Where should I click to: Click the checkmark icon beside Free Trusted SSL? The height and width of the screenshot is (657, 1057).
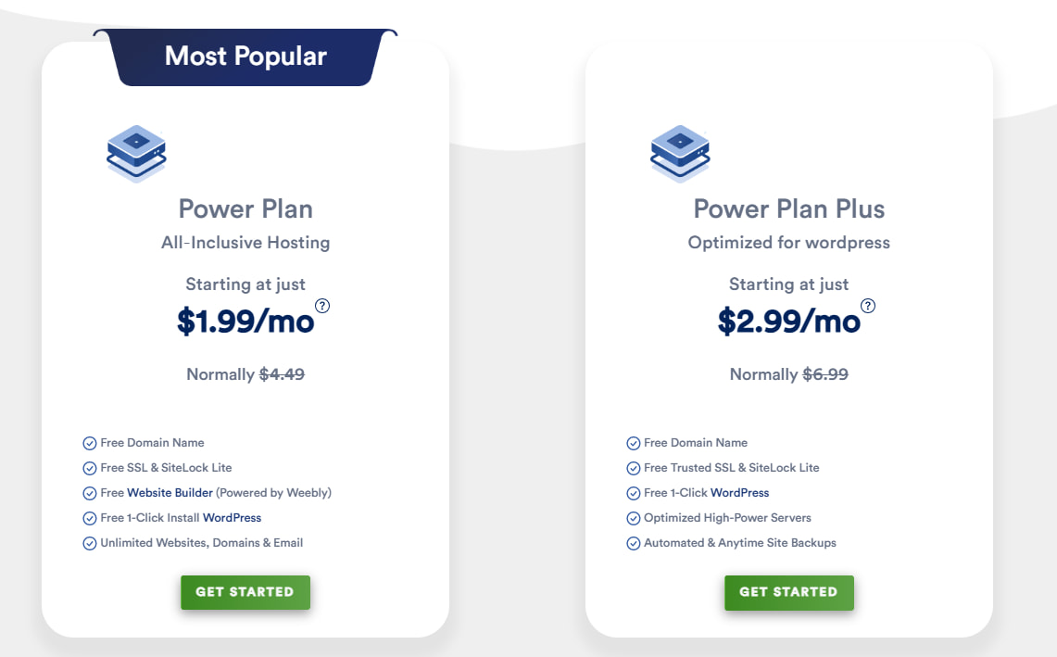pyautogui.click(x=634, y=468)
